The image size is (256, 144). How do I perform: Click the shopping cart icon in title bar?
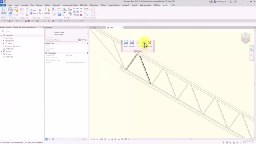[231, 2]
